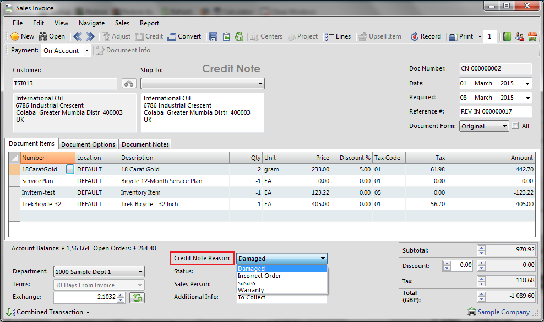Click the calendar icon at toolbar end
The image size is (544, 322).
(532, 36)
